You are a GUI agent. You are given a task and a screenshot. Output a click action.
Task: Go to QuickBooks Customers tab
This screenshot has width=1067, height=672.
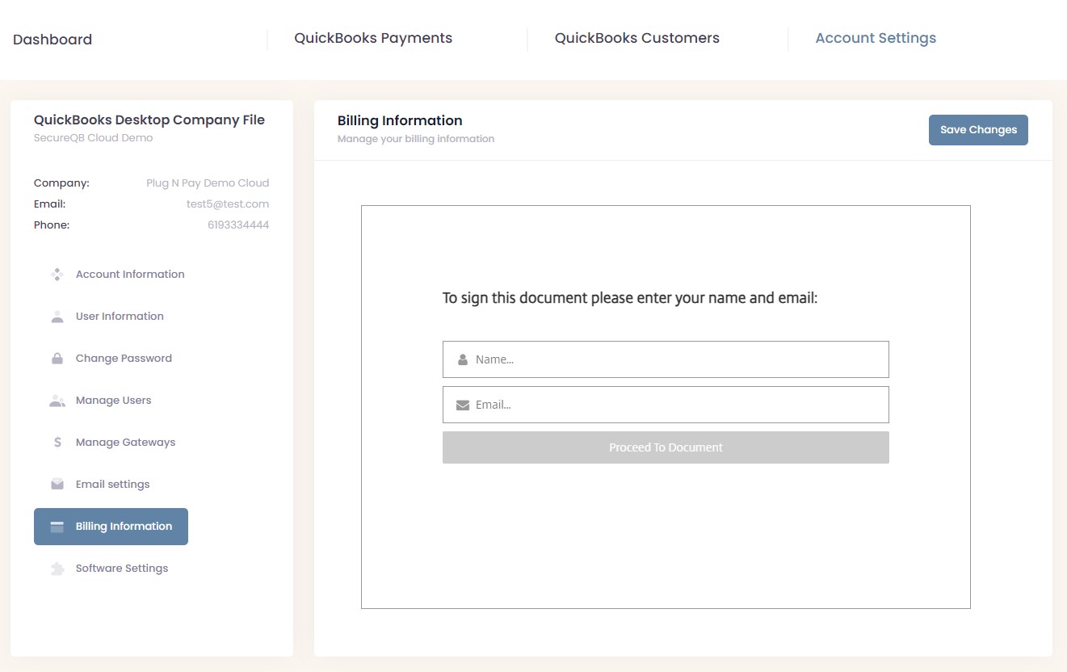pos(636,38)
